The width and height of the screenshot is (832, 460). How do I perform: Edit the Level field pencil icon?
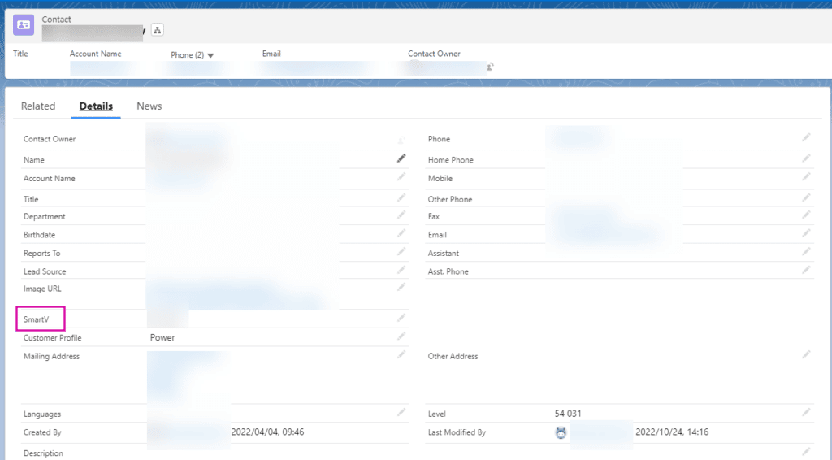(806, 413)
